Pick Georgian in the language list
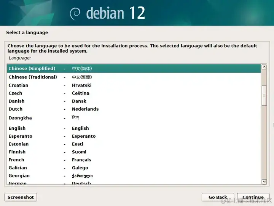 (134, 175)
